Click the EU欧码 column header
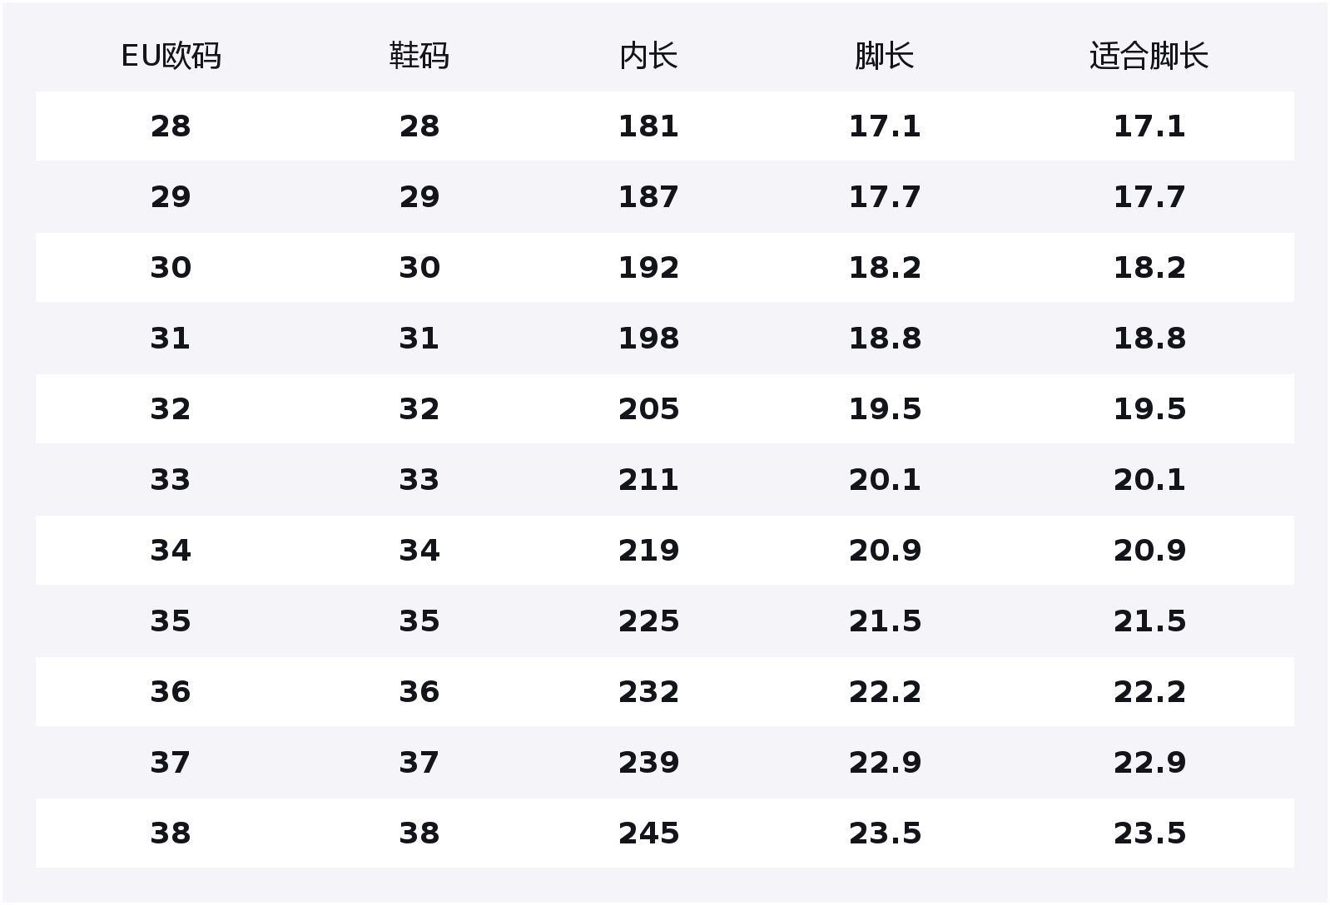This screenshot has width=1330, height=905. 171,56
